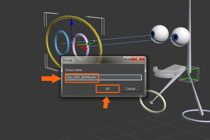Screen dimensions: 210x140
Task: Click the Group name input field
Action: 104,77
